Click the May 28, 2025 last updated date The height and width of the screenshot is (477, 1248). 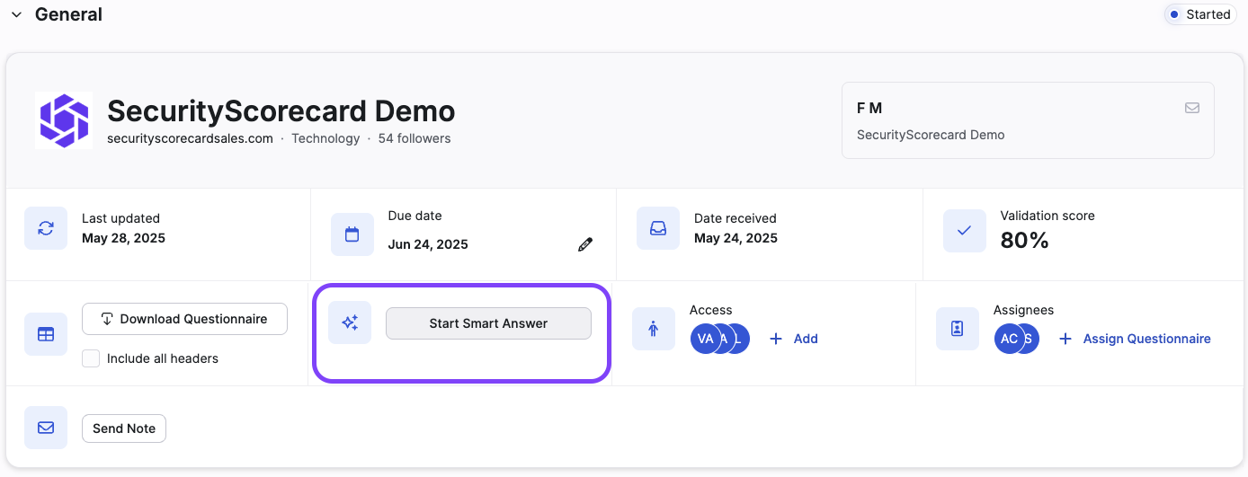123,238
